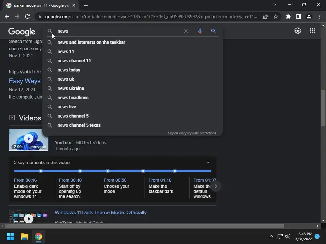Open File Explorer from taskbar

click(x=24, y=236)
